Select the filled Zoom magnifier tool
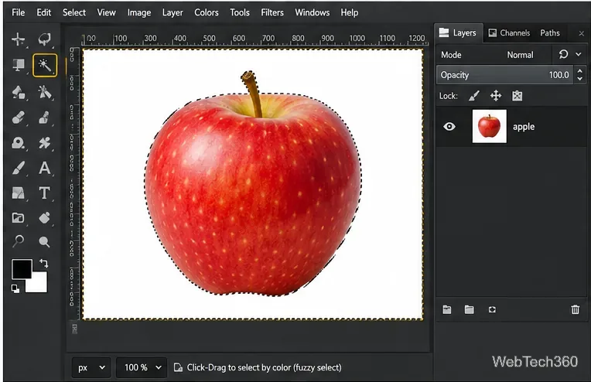 [x=44, y=241]
